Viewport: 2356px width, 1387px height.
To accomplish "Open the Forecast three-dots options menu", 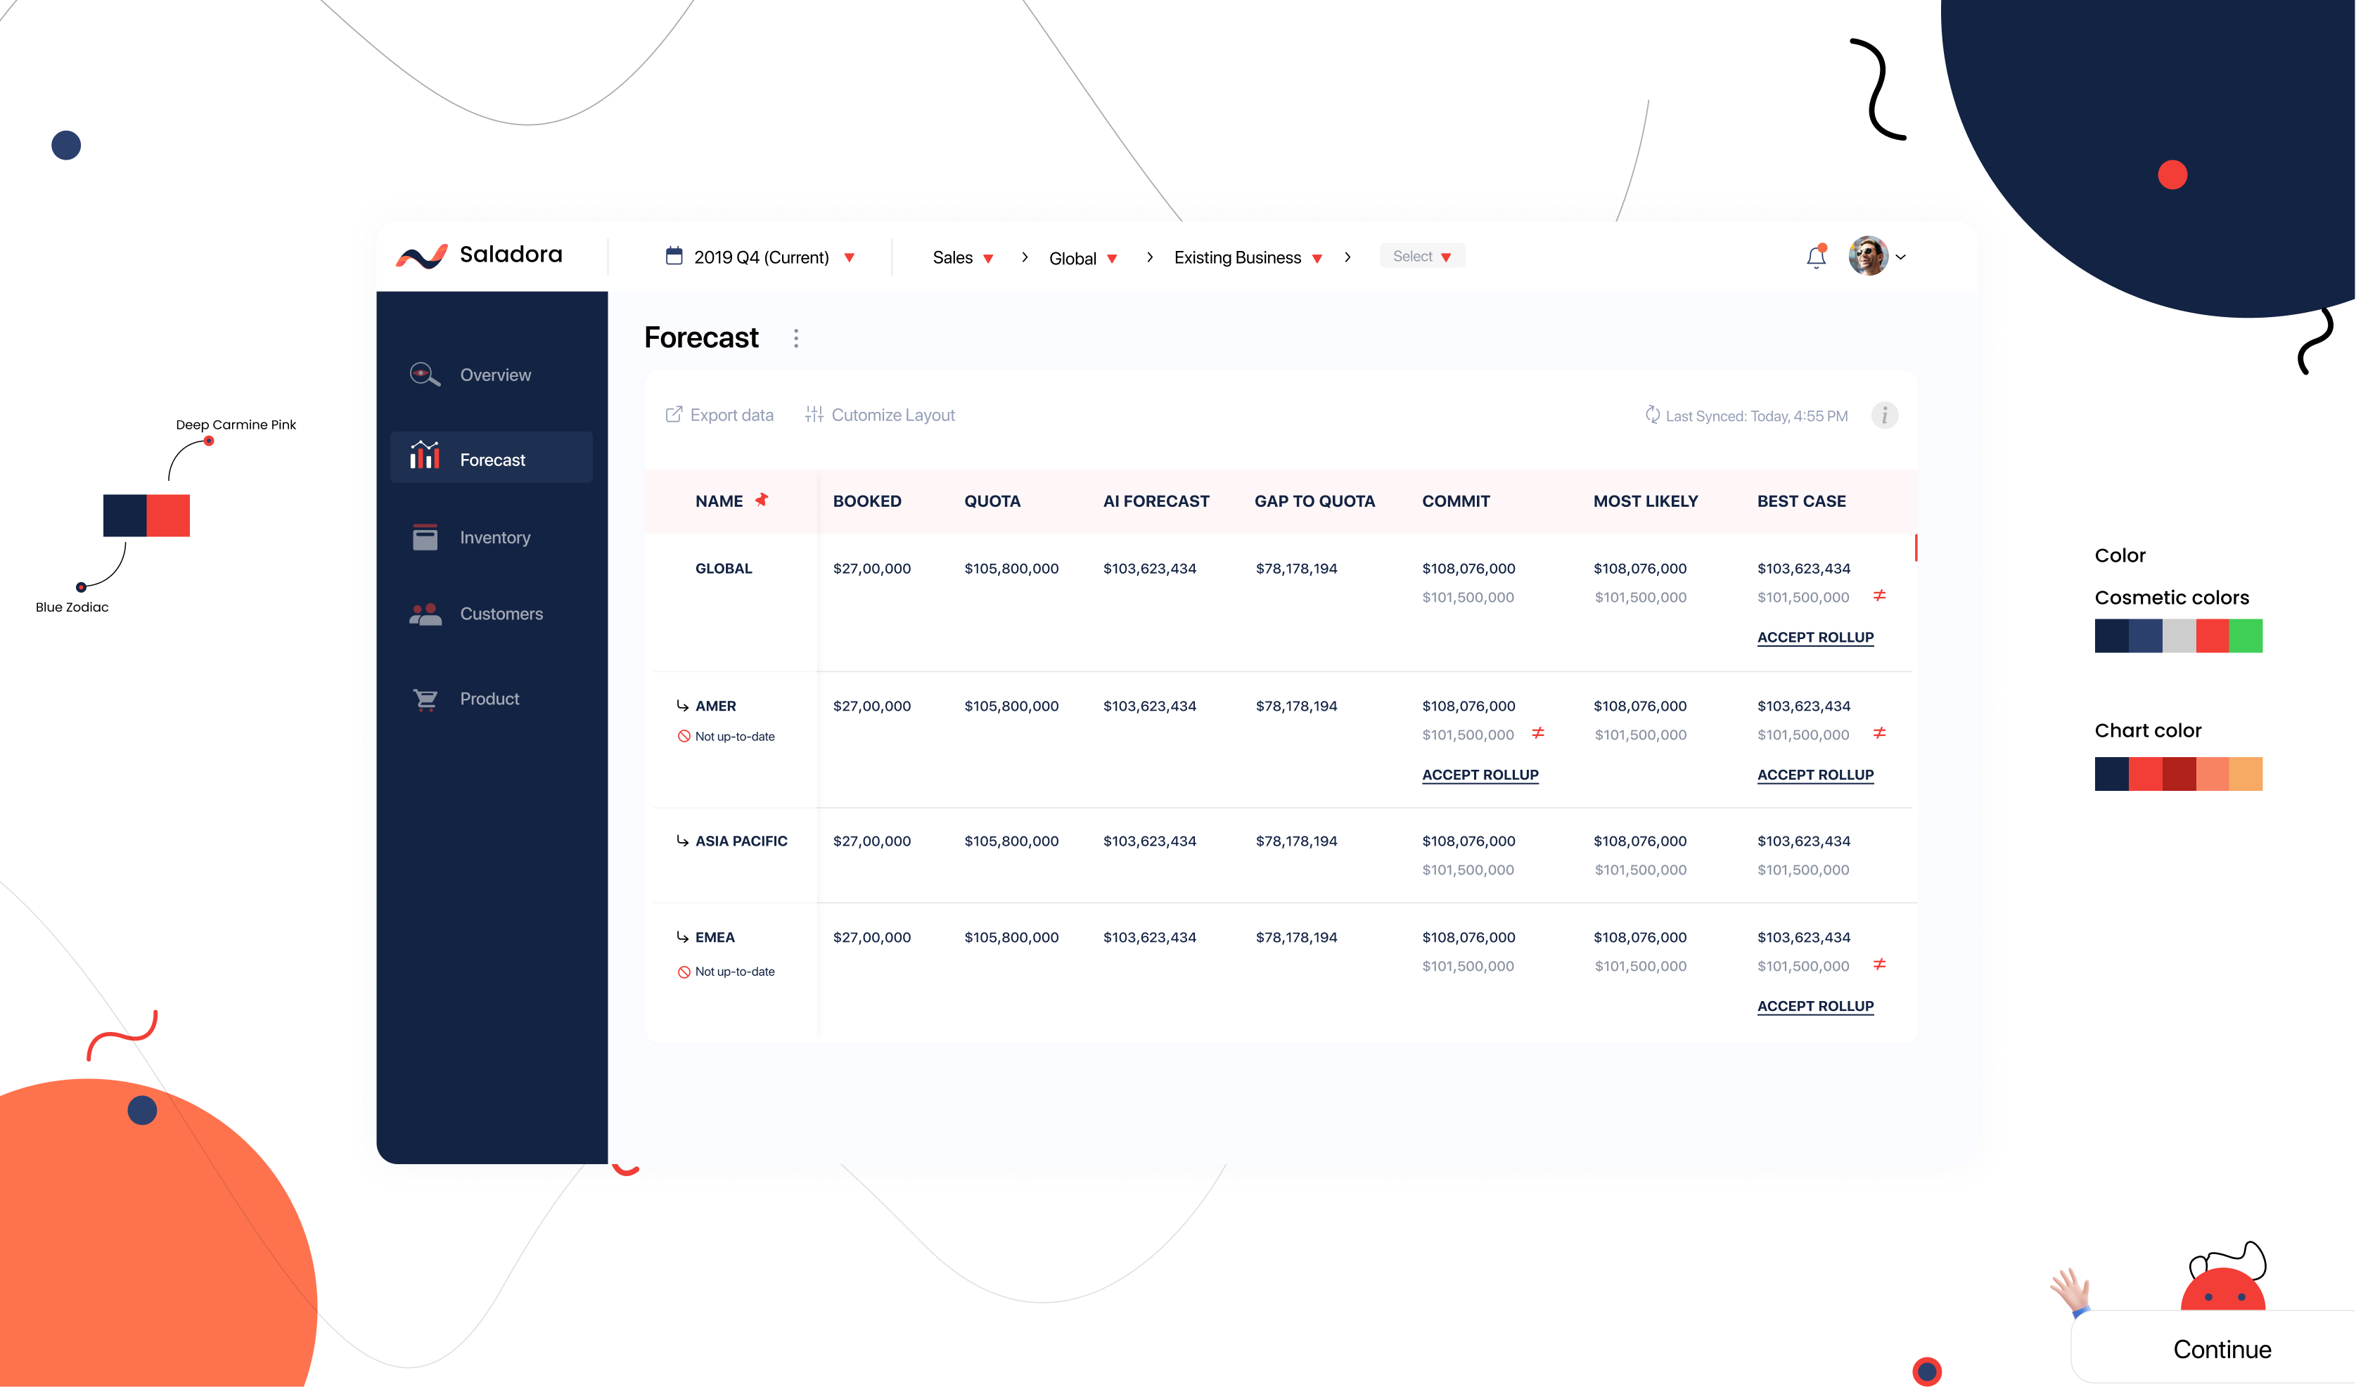I will [795, 338].
